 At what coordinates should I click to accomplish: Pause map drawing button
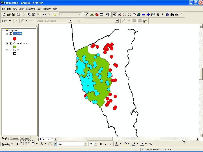pyautogui.click(x=52, y=139)
